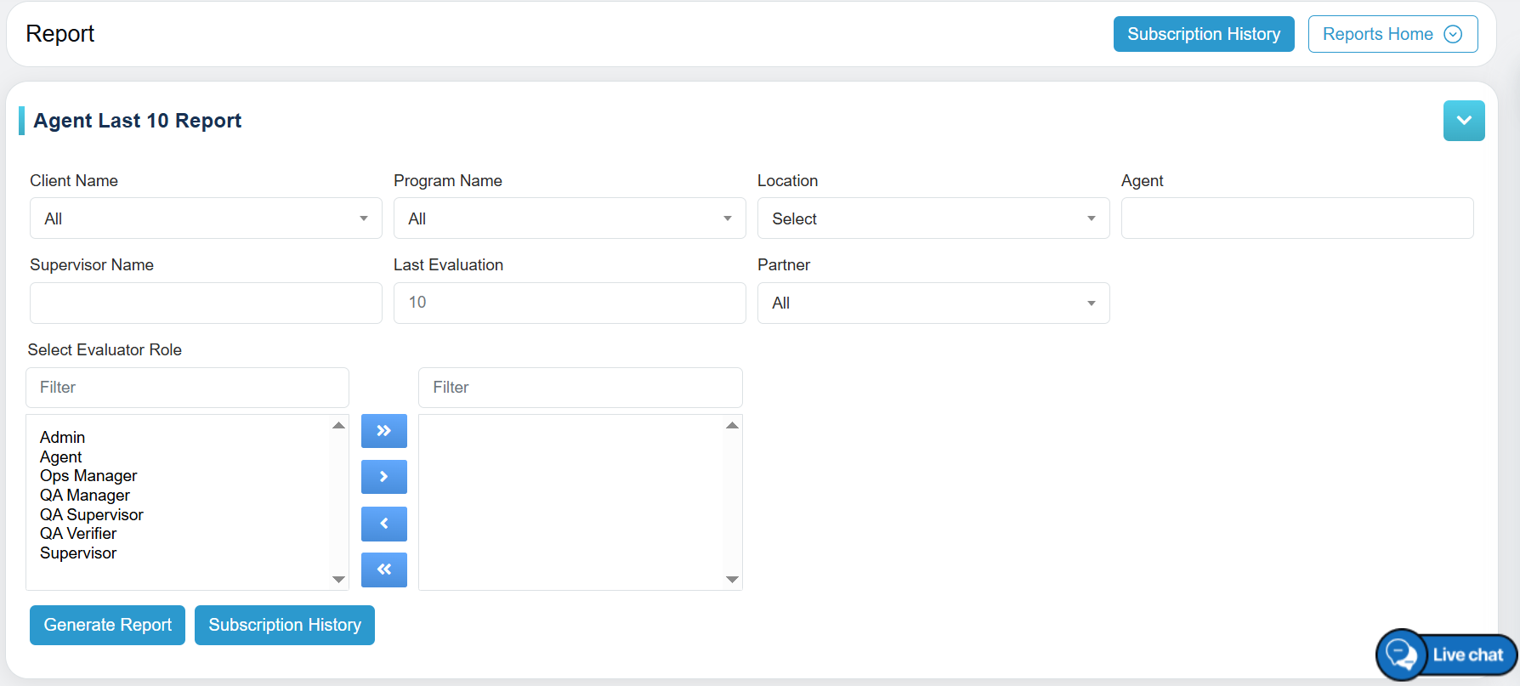The width and height of the screenshot is (1520, 686).
Task: Click the left evaluator role Filter field
Action: tap(187, 388)
